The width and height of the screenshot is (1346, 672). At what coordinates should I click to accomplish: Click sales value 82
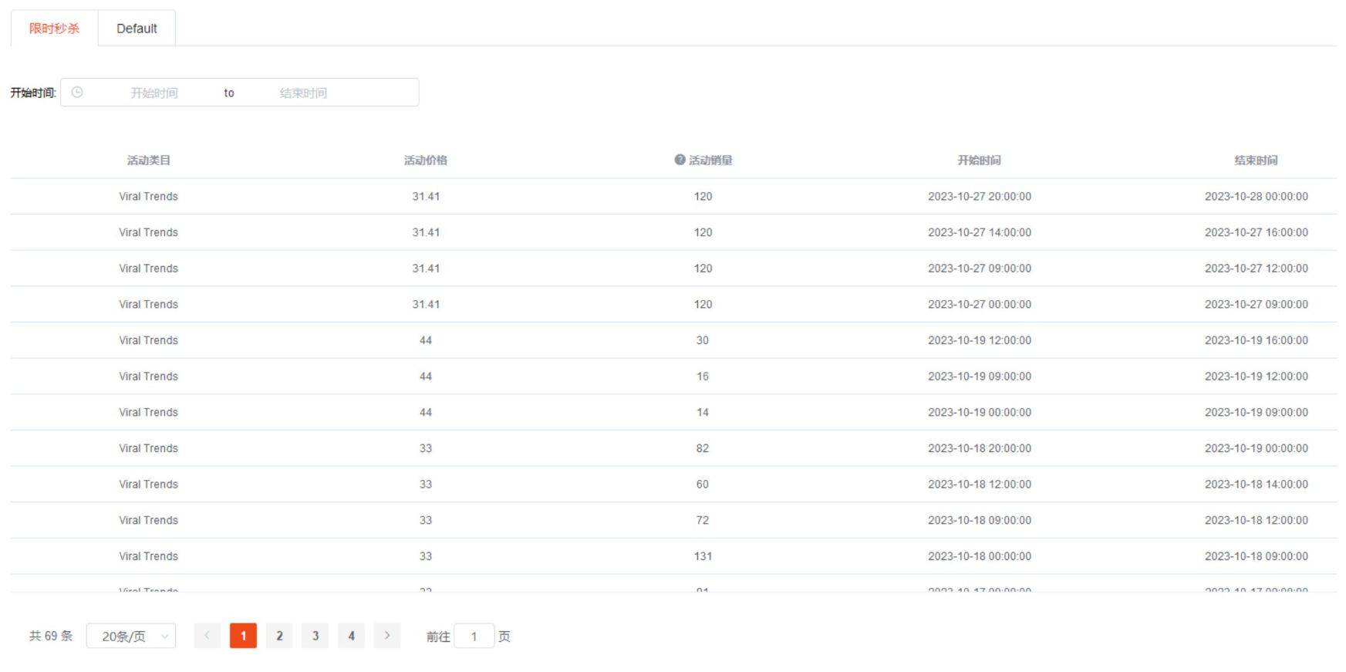(x=703, y=448)
